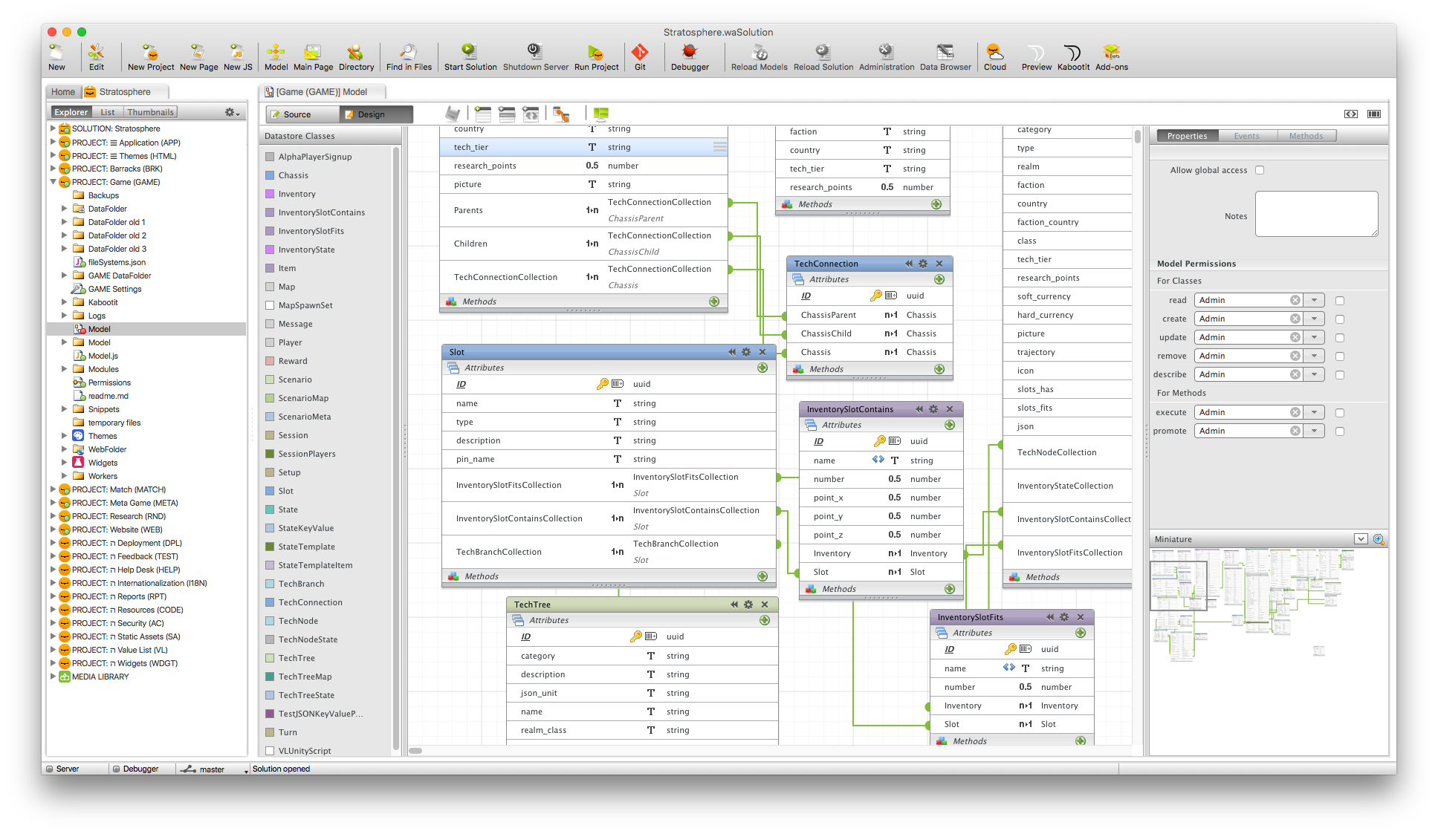The height and width of the screenshot is (834, 1438).
Task: Switch to the Methods properties tab
Action: point(1306,136)
